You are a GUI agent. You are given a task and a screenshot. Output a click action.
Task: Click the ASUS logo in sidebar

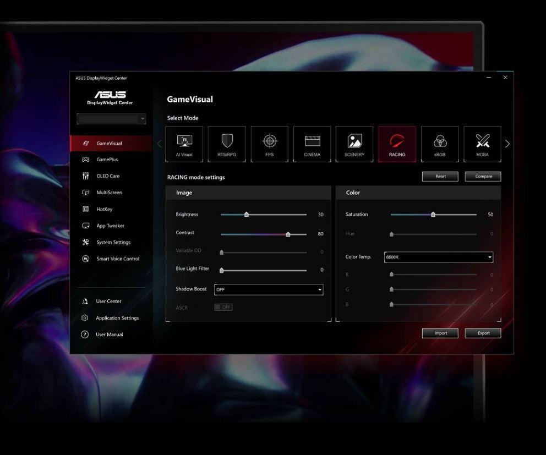[x=110, y=94]
